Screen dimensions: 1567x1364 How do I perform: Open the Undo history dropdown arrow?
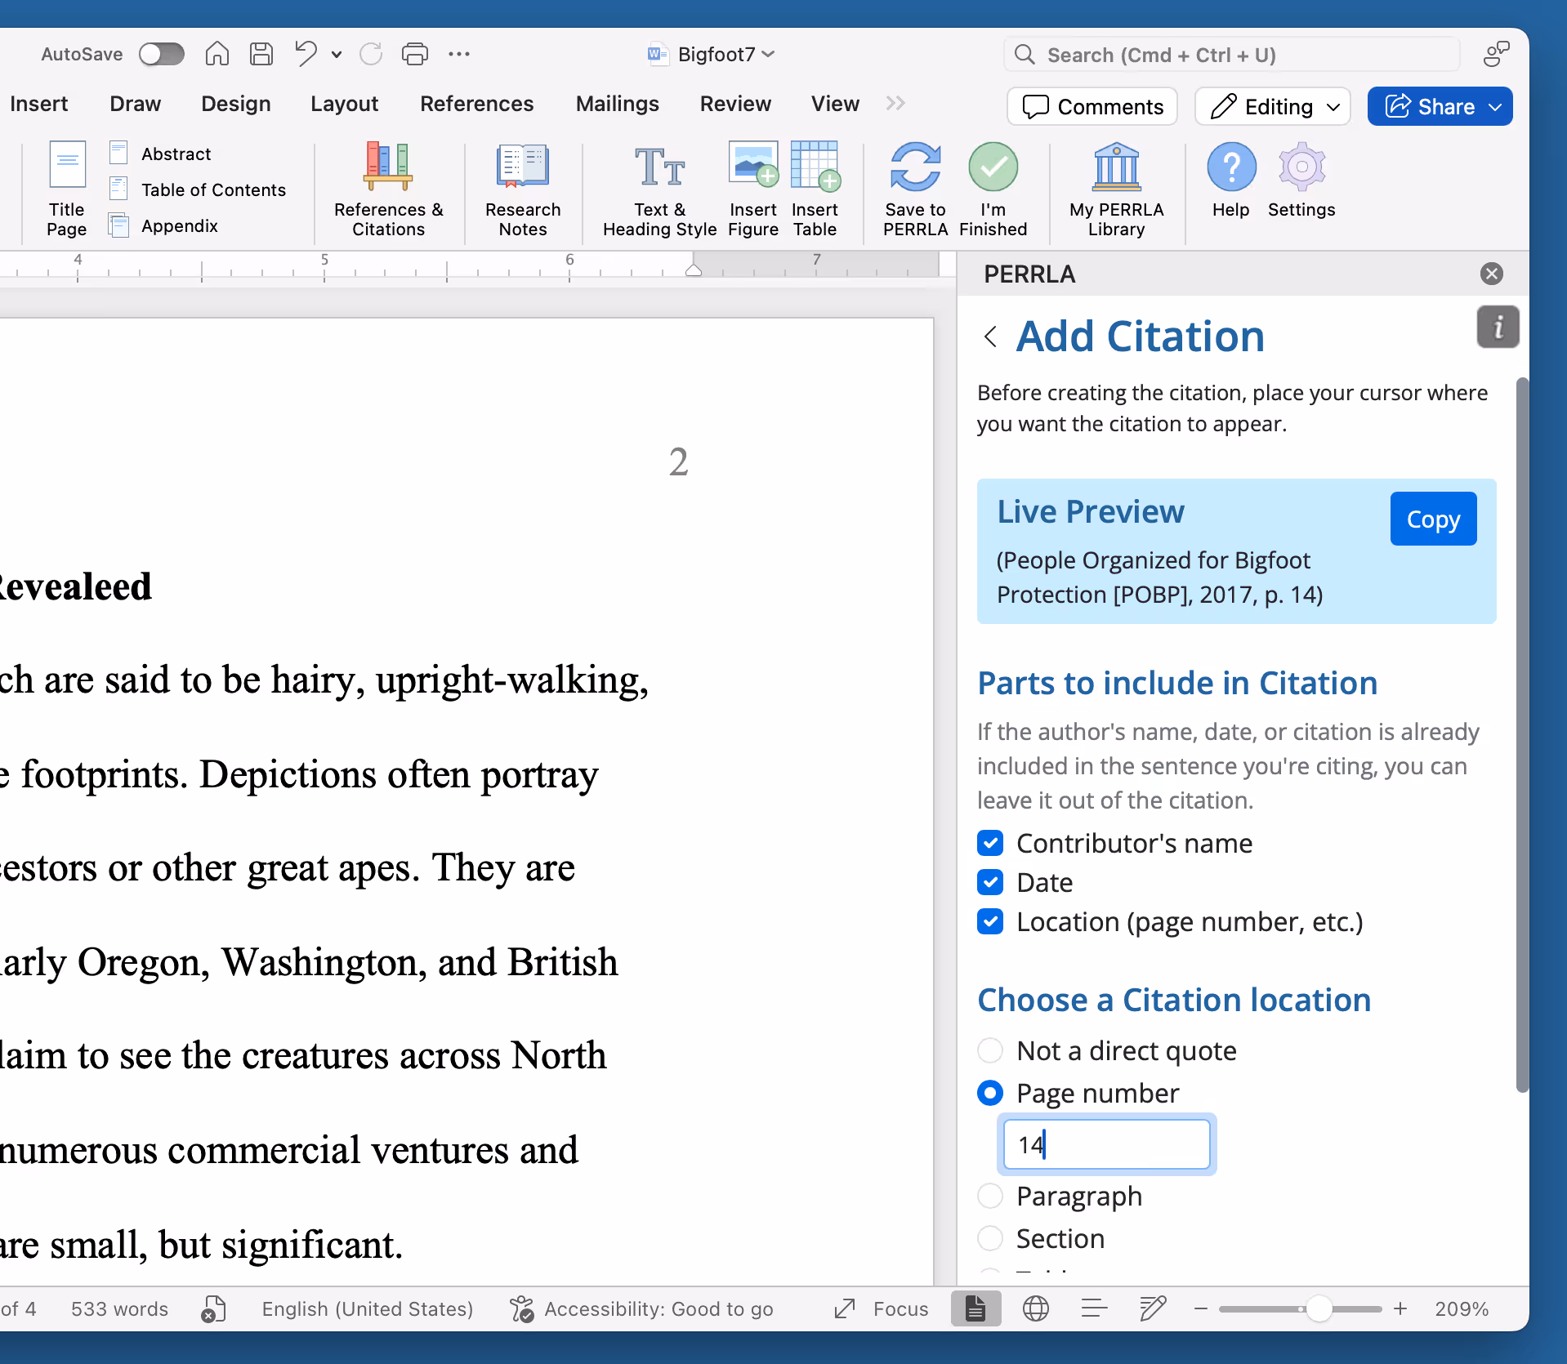(337, 55)
